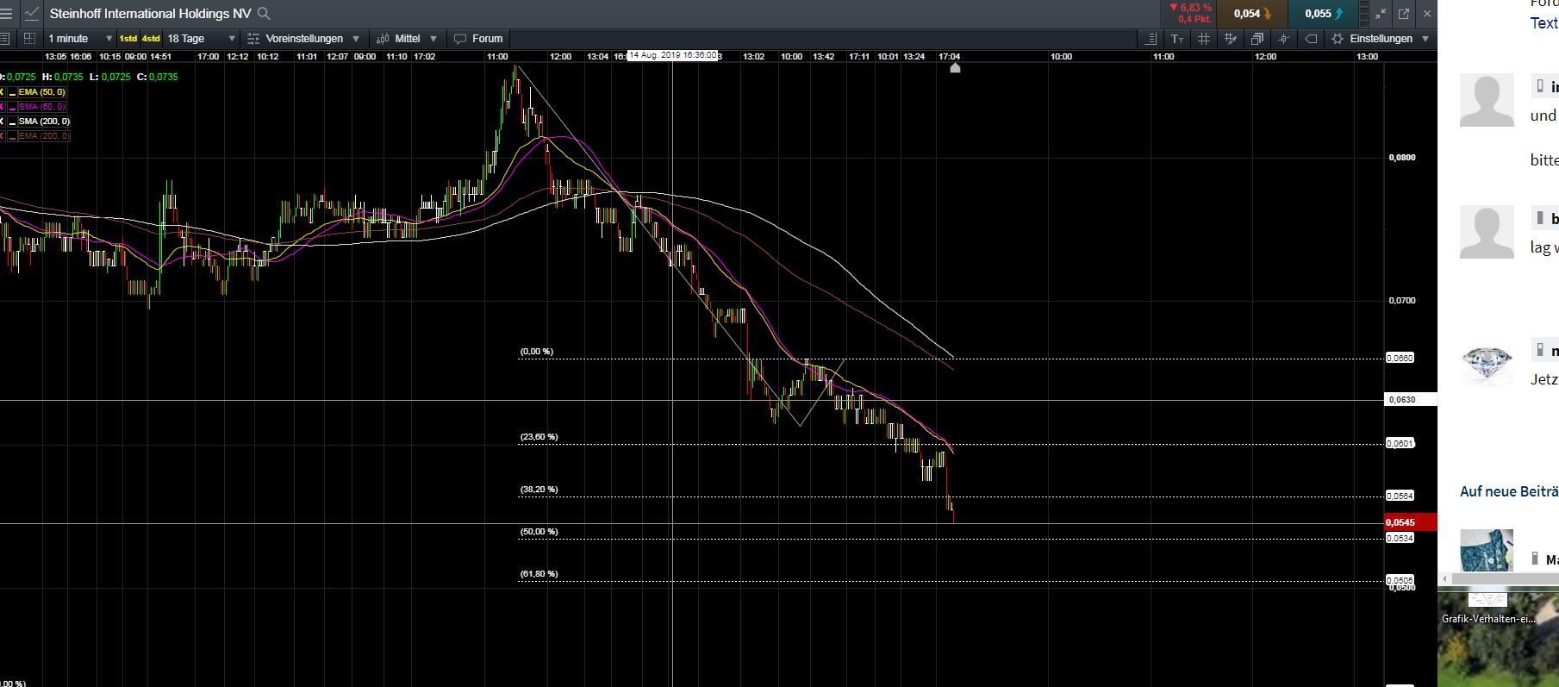This screenshot has height=687, width=1559.
Task: Select the 1std quick timeframe button
Action: [128, 39]
